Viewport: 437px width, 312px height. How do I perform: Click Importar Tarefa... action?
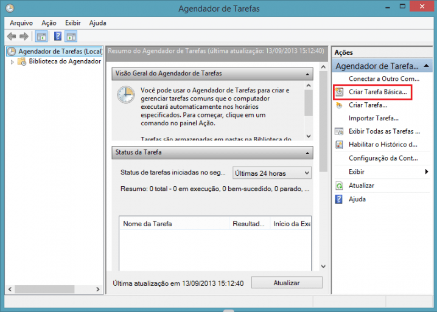click(x=374, y=118)
